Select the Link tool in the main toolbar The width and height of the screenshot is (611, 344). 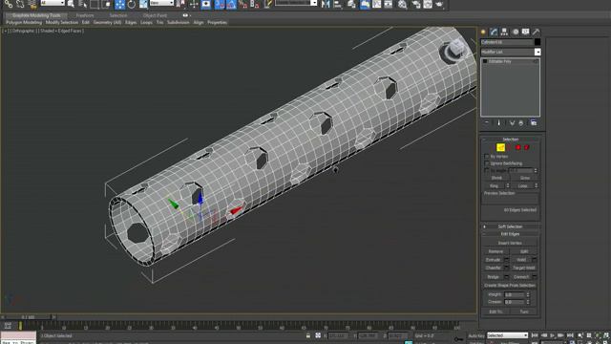[9, 4]
